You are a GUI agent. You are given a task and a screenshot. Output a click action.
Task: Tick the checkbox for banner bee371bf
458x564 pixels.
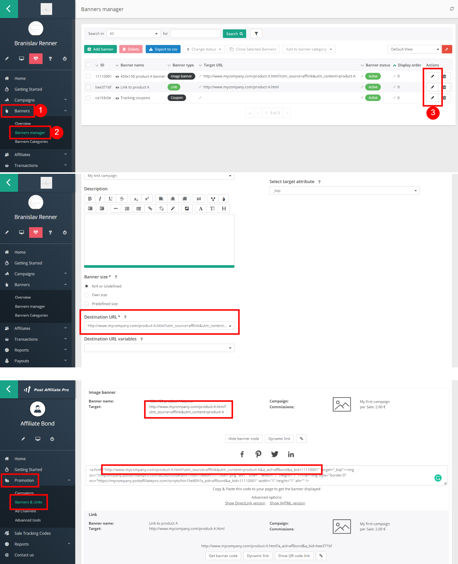tap(88, 87)
